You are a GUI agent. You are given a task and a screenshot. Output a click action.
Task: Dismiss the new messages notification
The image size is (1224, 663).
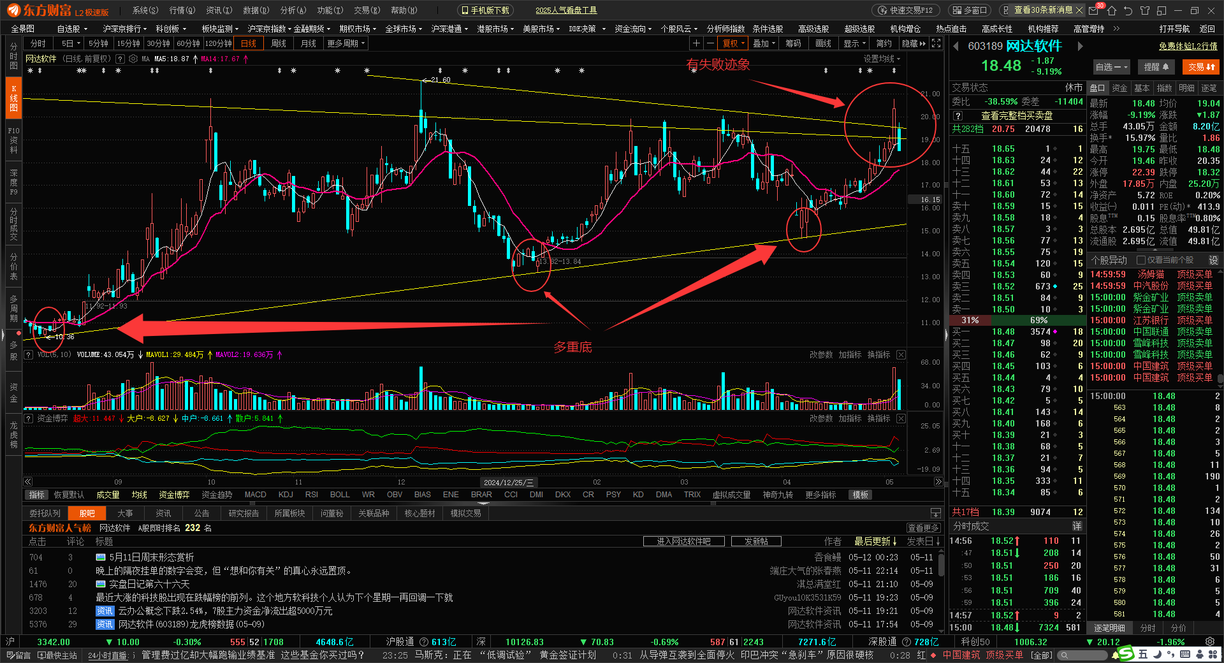pyautogui.click(x=1079, y=10)
